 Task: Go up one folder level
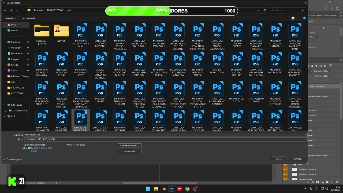[x=22, y=10]
